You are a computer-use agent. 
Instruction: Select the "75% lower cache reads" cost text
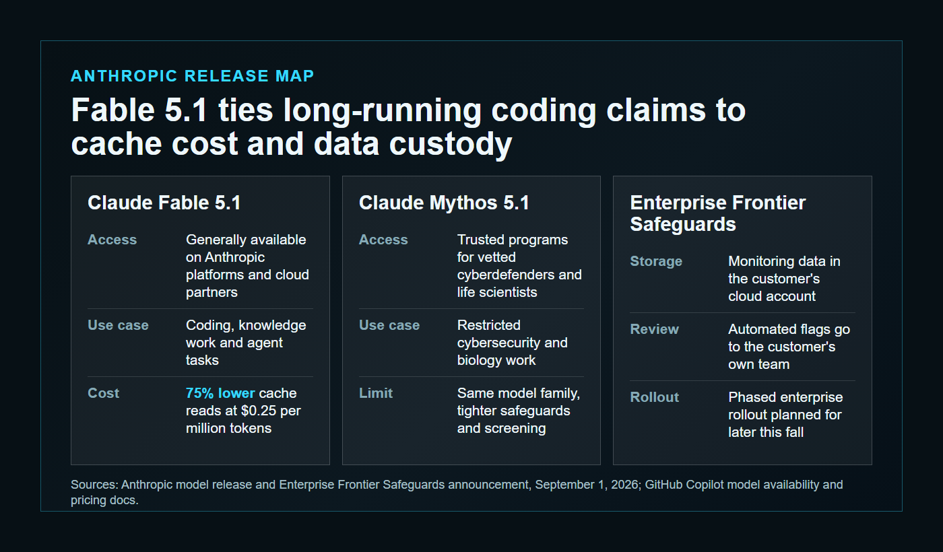(242, 411)
